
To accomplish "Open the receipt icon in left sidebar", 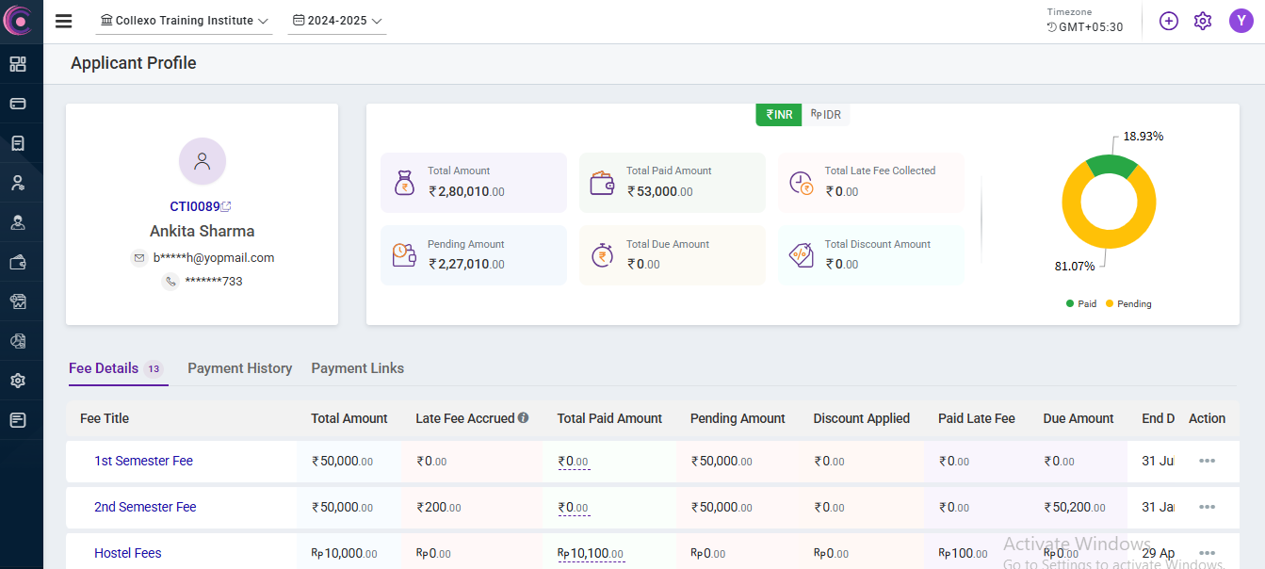I will tap(18, 143).
